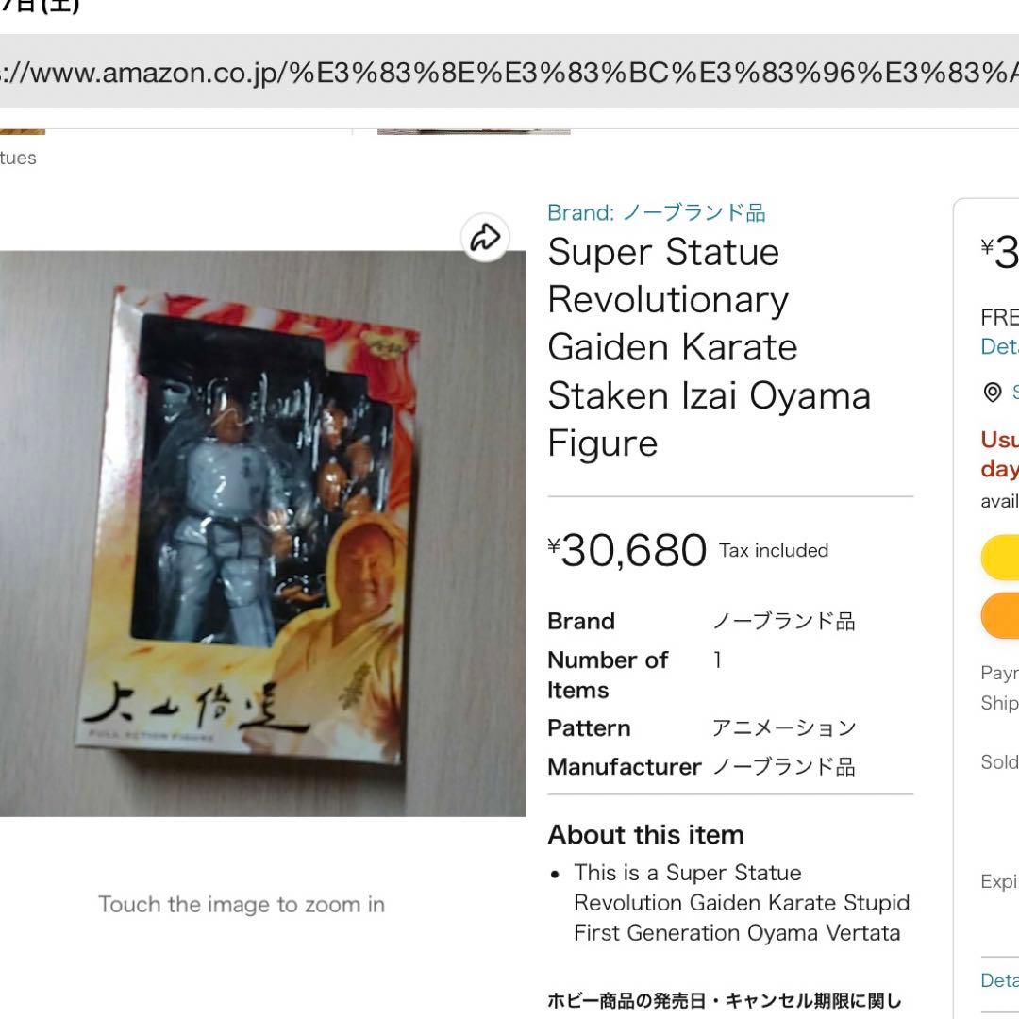Click the Details link at bottom of buy box
1019x1019 pixels.
[x=999, y=980]
